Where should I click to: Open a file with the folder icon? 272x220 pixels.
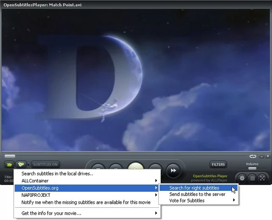click(10, 165)
